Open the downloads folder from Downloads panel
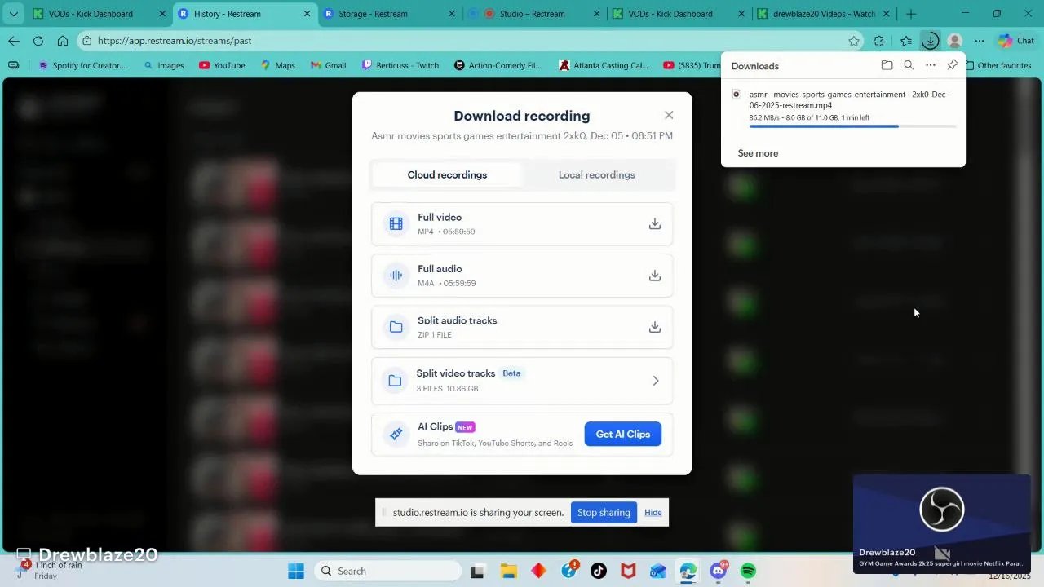The image size is (1044, 587). coord(887,65)
